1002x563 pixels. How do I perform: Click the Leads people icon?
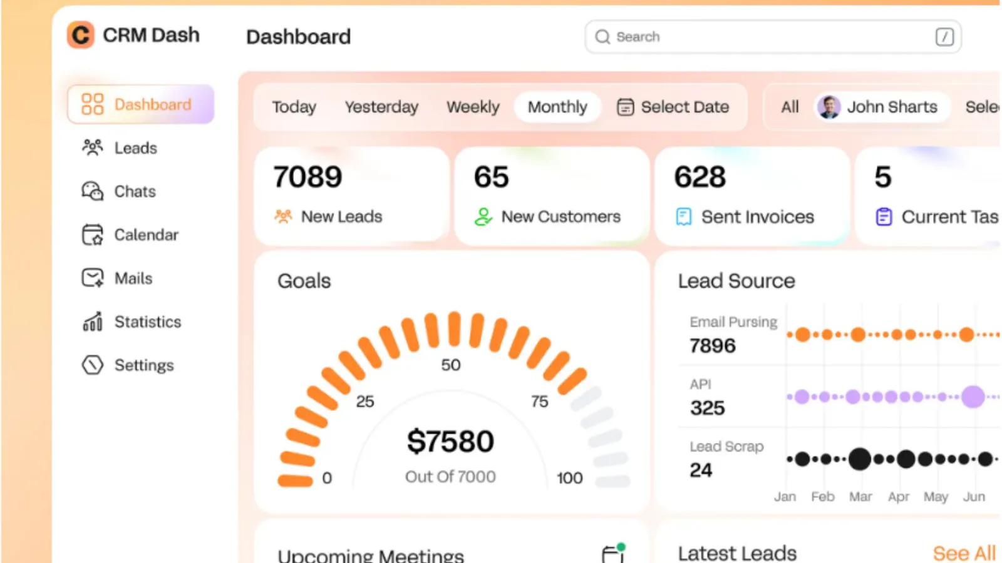[x=93, y=148]
